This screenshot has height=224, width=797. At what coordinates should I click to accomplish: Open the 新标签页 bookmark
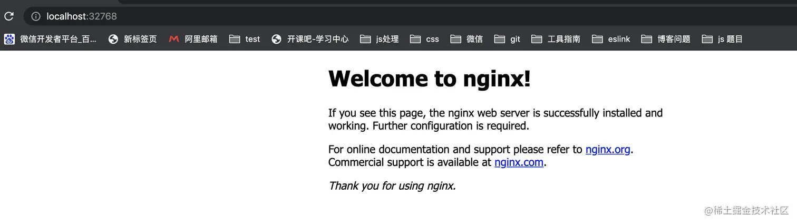click(x=132, y=39)
